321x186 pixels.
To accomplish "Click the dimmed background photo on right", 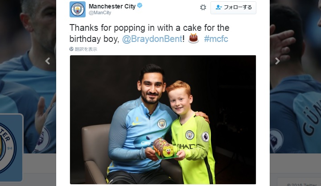I will click(295, 77).
